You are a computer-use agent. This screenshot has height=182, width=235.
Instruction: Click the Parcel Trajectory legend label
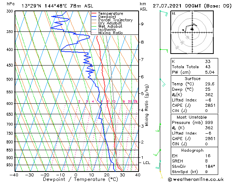[x=115, y=20]
